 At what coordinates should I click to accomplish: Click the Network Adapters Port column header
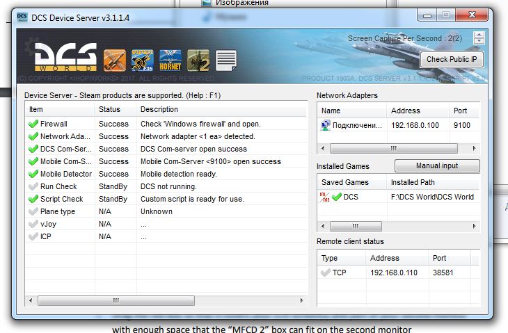(464, 111)
